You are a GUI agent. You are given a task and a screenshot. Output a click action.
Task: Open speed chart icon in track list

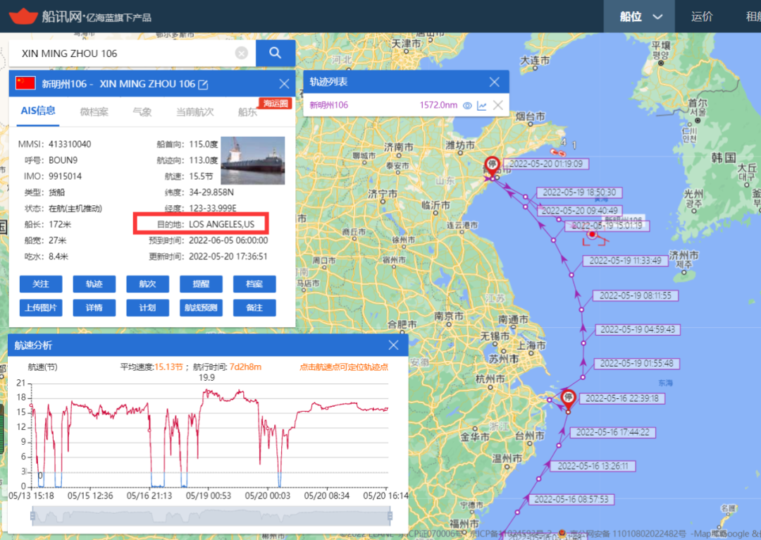pos(482,106)
